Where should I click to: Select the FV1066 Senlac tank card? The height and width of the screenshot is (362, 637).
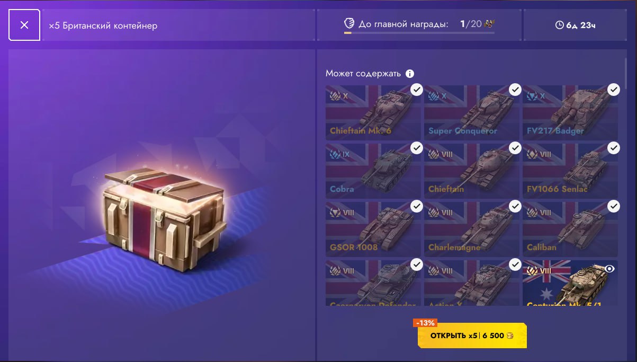(x=570, y=170)
